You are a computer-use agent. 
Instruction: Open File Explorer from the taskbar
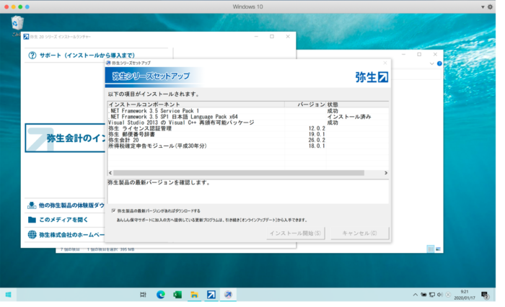pos(194,295)
